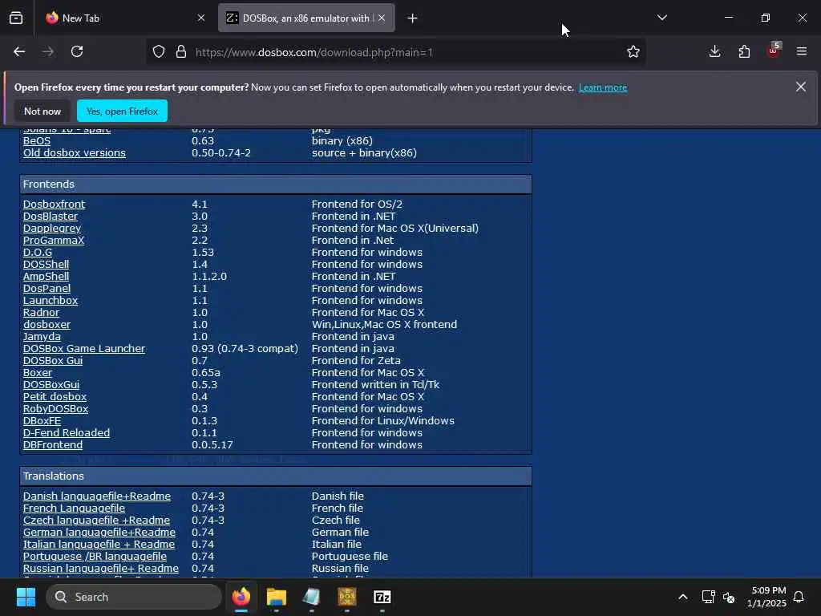Open a new tab with plus

tap(412, 18)
